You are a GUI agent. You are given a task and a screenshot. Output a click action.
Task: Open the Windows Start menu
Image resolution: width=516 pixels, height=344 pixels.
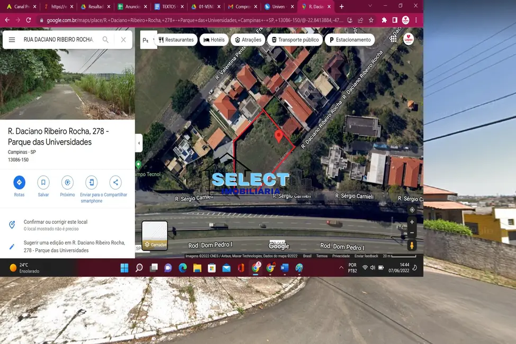click(124, 268)
